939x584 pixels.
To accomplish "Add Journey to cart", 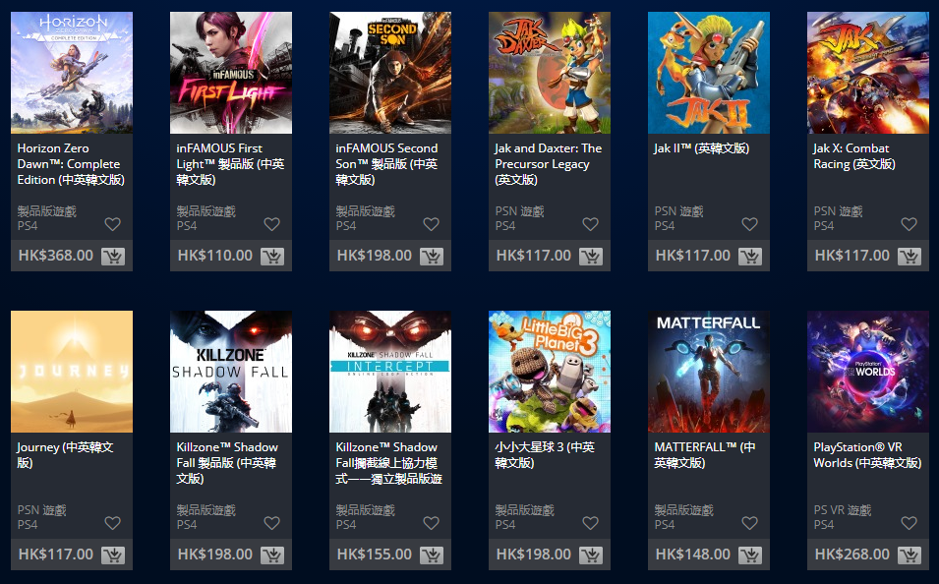I will tap(113, 555).
